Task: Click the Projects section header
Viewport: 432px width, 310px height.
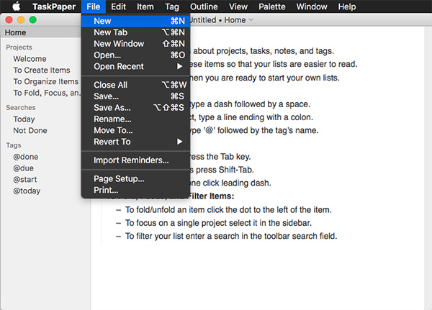Action: (x=19, y=47)
